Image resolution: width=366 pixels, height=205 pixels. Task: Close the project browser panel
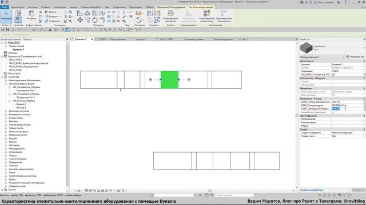point(67,39)
